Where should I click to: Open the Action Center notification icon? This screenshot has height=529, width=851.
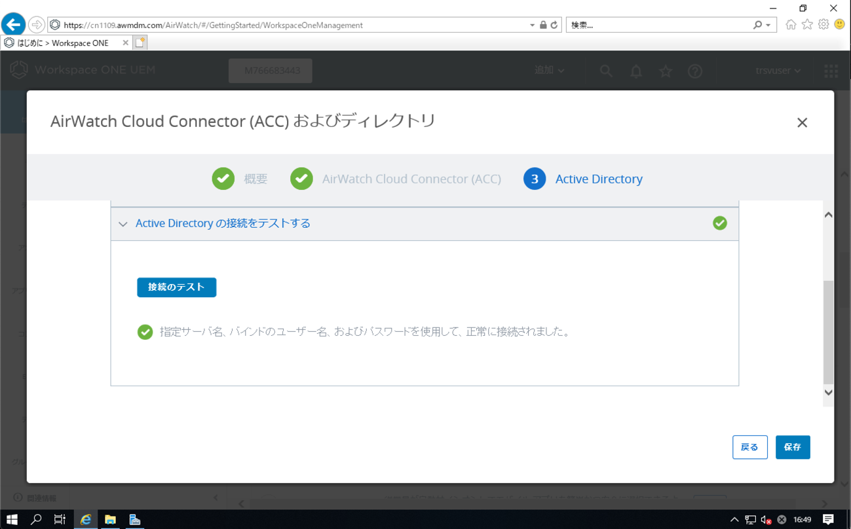pyautogui.click(x=828, y=520)
